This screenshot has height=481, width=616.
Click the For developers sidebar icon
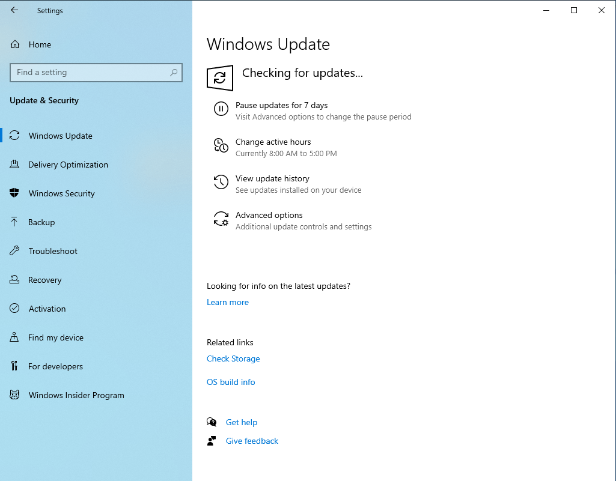pyautogui.click(x=14, y=366)
